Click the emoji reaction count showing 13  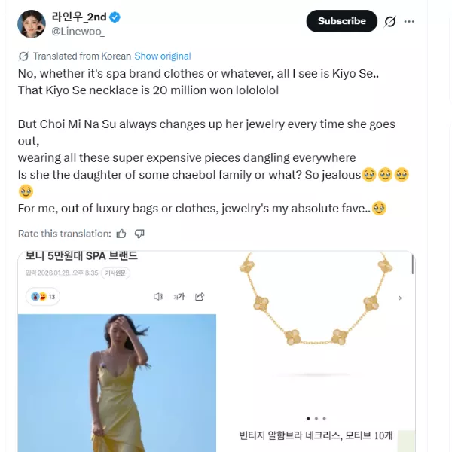[x=43, y=297]
